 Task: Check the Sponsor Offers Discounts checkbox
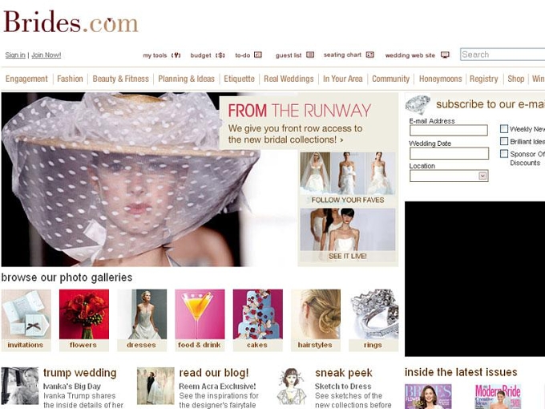tap(504, 153)
